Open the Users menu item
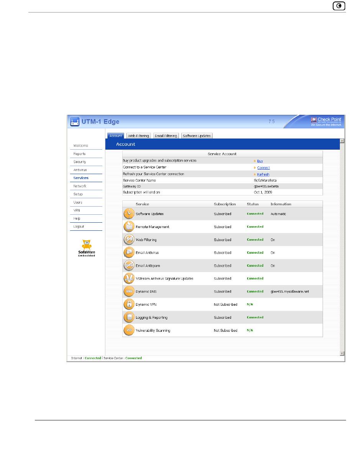The width and height of the screenshot is (364, 450). (77, 202)
